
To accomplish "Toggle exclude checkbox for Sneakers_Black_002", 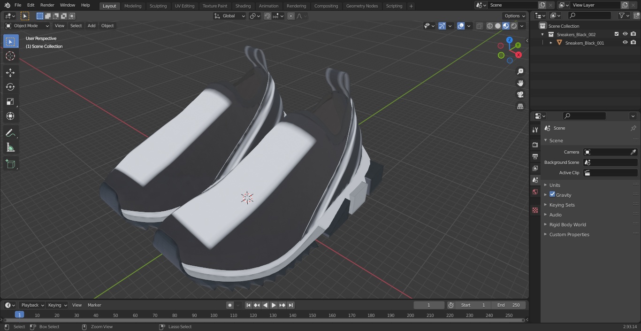I will click(617, 34).
